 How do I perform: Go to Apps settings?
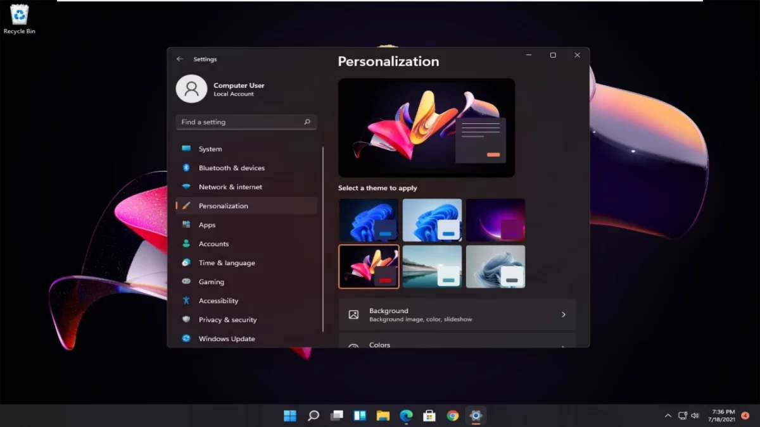point(207,225)
